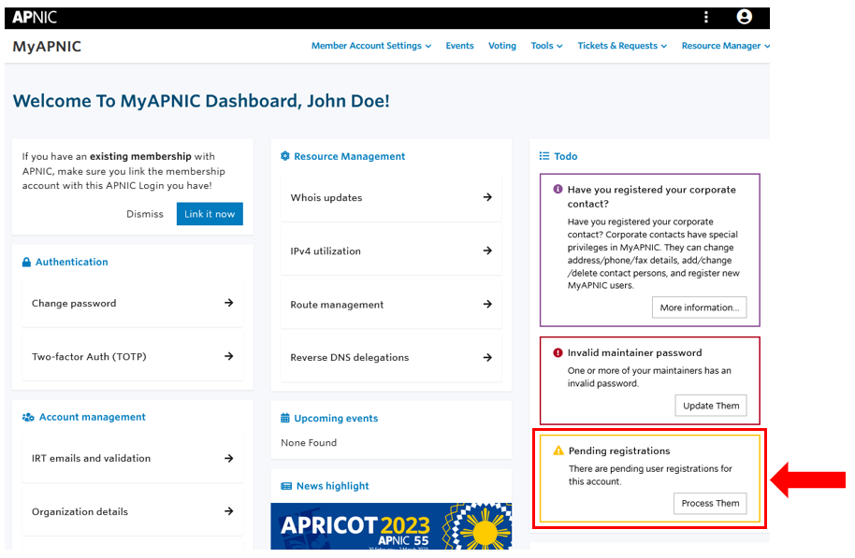This screenshot has width=855, height=558.
Task: Open the Events menu item
Action: pyautogui.click(x=459, y=46)
